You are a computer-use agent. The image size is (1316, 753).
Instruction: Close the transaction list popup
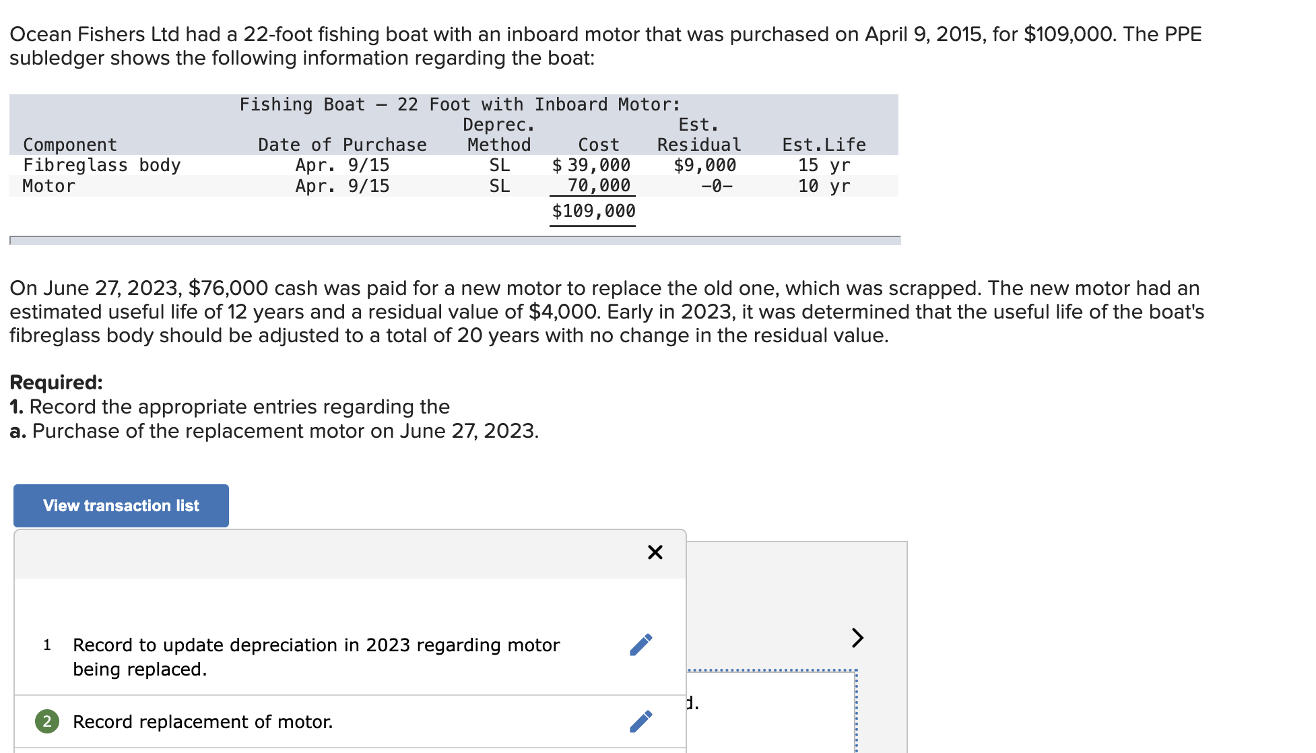(655, 552)
